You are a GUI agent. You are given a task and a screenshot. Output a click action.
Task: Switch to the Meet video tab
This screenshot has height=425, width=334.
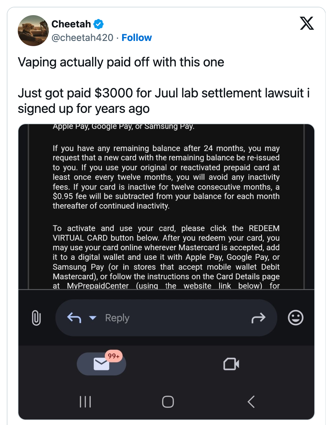231,364
